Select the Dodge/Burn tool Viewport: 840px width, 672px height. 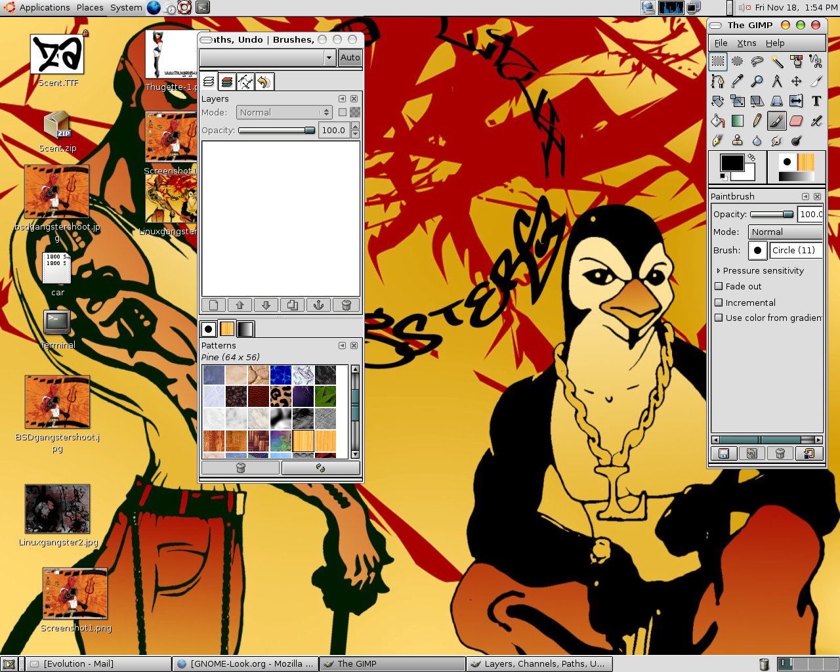point(797,140)
